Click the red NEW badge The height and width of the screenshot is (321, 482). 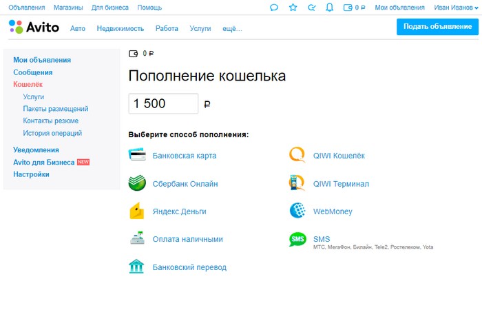pos(83,162)
